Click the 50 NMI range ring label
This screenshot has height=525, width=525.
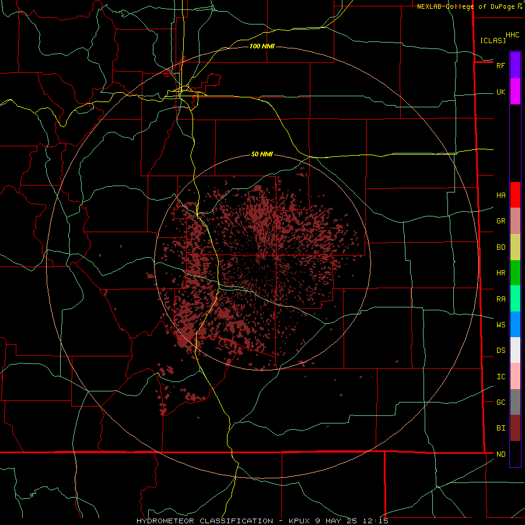click(262, 154)
